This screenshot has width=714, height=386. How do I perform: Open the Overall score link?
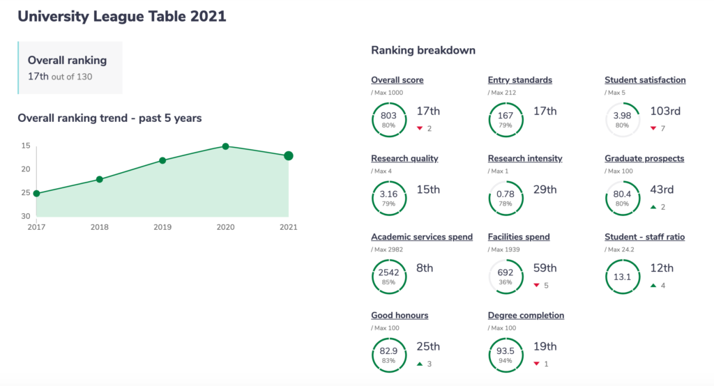pyautogui.click(x=397, y=80)
